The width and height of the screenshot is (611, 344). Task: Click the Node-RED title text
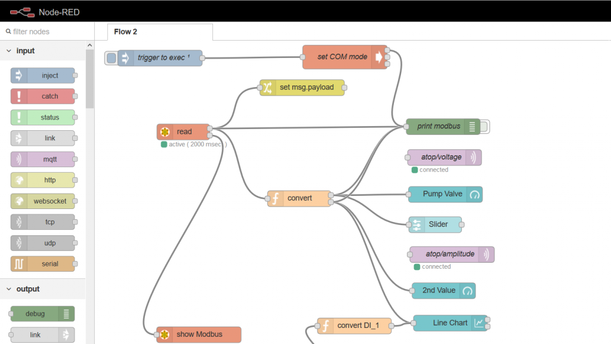(x=59, y=13)
